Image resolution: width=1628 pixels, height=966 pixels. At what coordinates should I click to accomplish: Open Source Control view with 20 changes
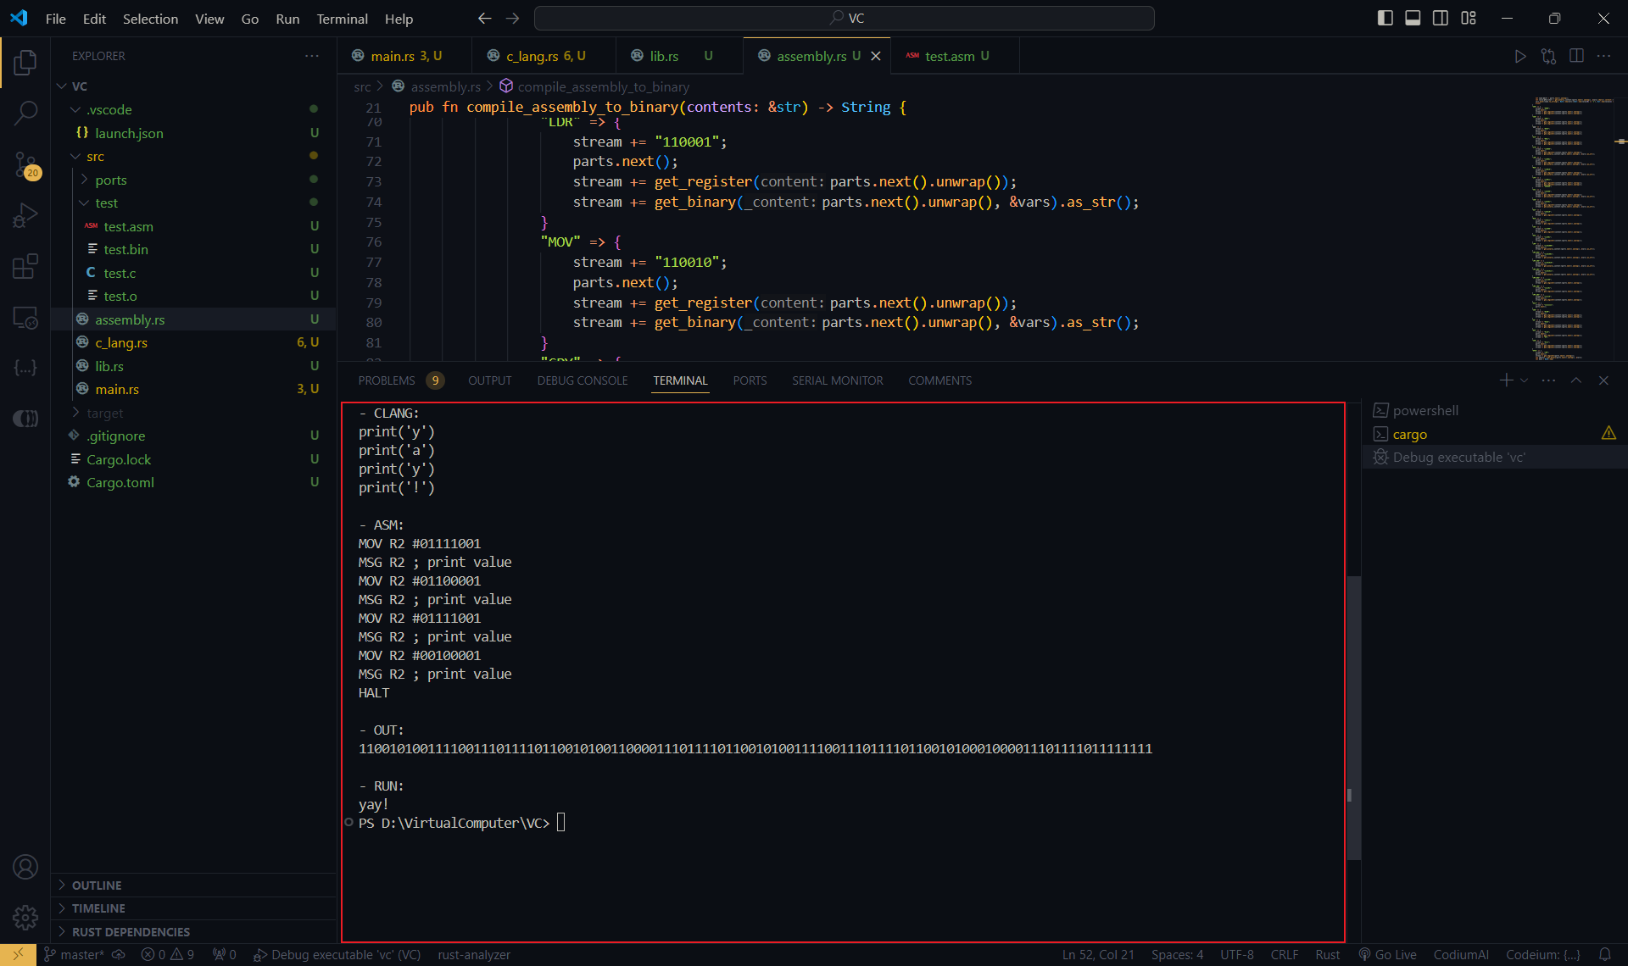[x=25, y=164]
